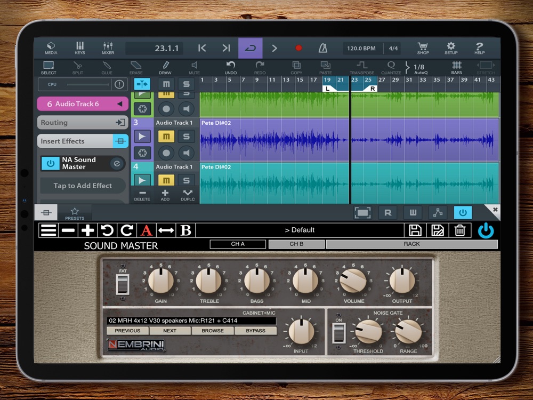Flip the FAT switch
Screen dimensions: 533x400
tap(123, 284)
